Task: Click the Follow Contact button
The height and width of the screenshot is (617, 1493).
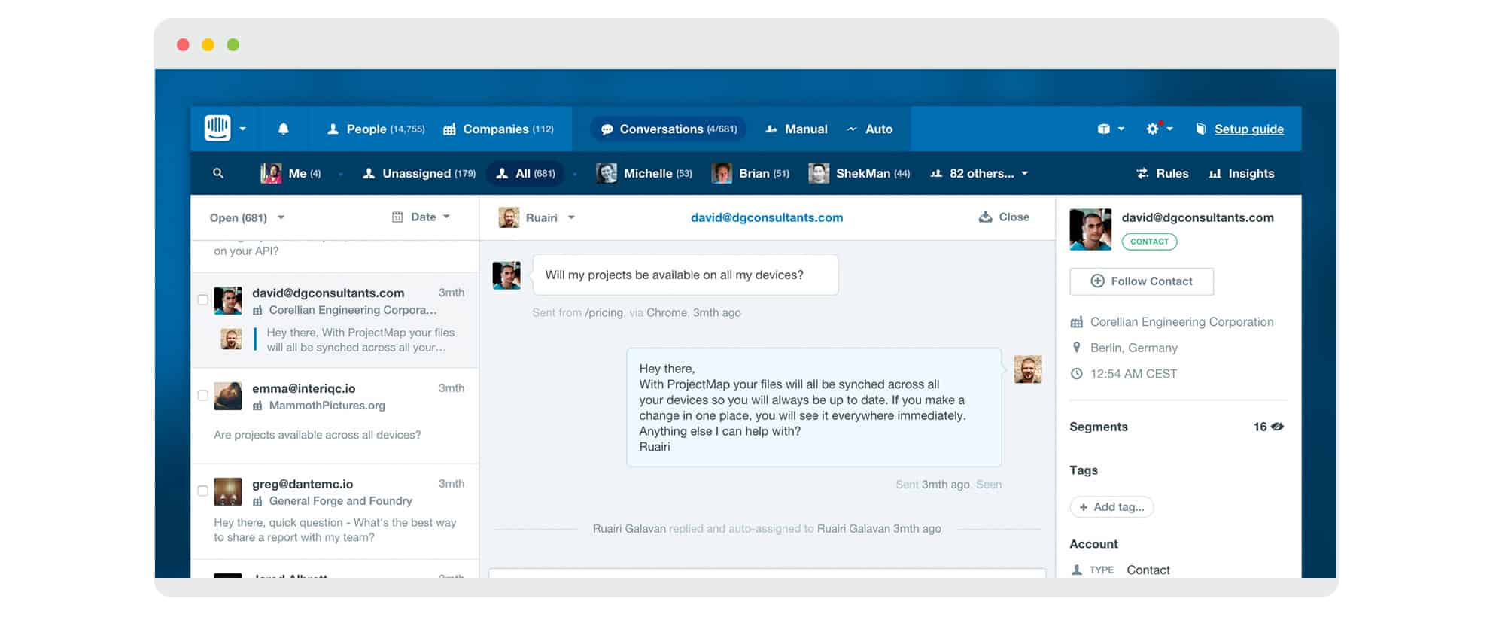Action: point(1141,281)
